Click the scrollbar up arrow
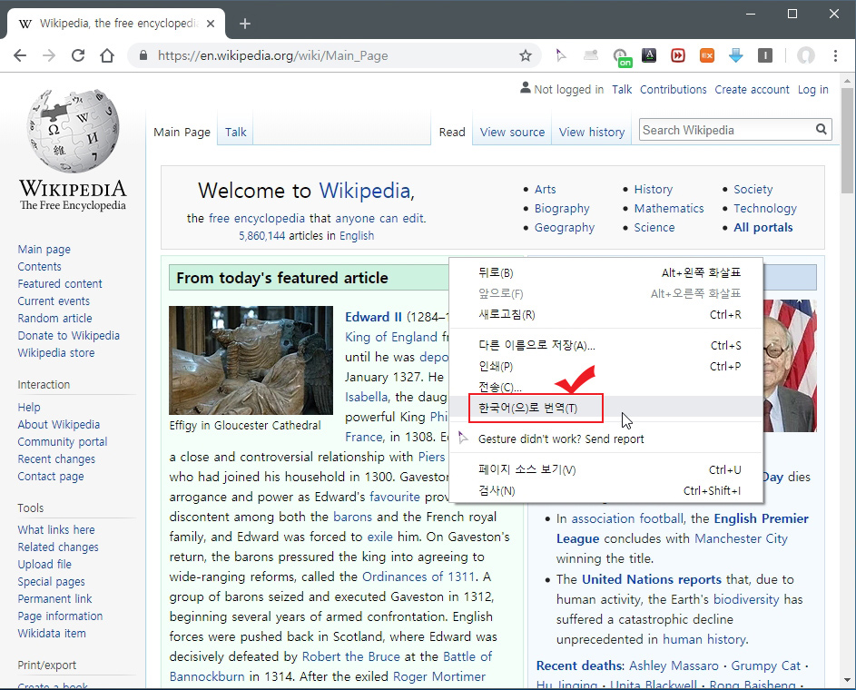 tap(847, 81)
